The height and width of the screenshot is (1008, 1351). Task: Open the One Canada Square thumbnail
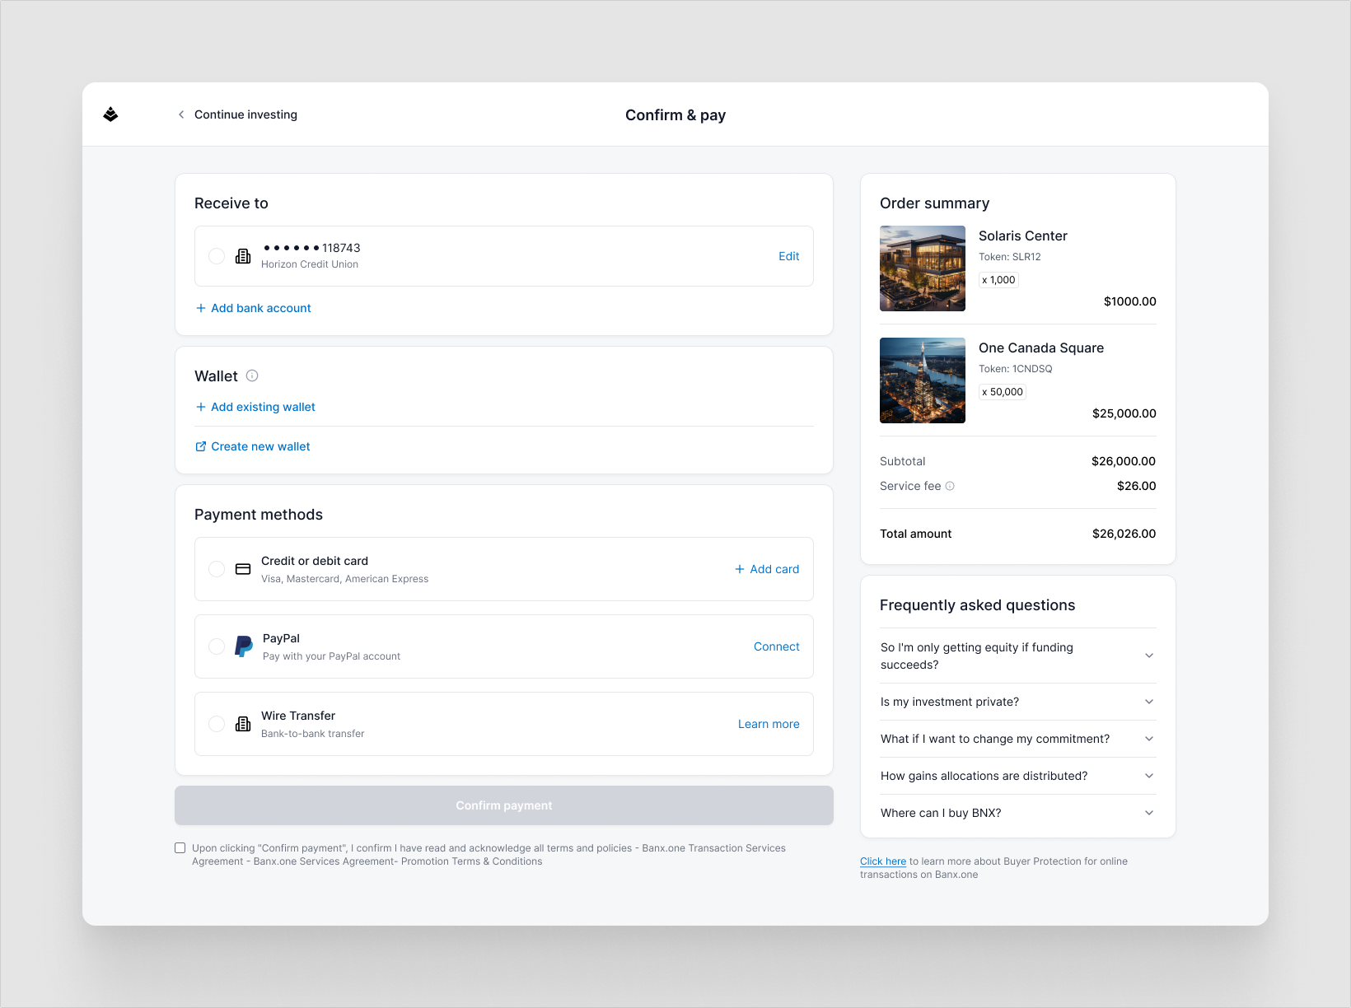point(923,380)
